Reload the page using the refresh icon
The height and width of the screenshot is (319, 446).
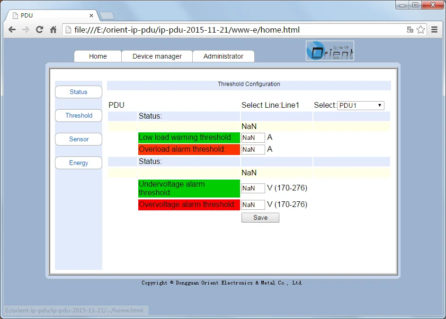coord(39,29)
